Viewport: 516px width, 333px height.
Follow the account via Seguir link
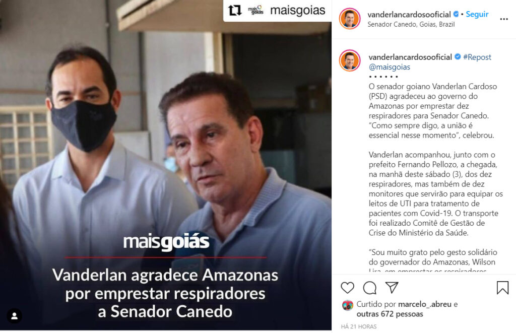click(x=477, y=14)
